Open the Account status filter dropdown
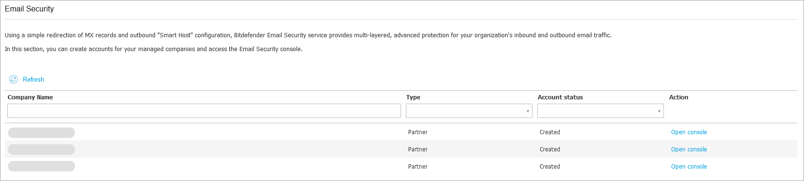Viewport: 804px width, 181px height. click(601, 111)
